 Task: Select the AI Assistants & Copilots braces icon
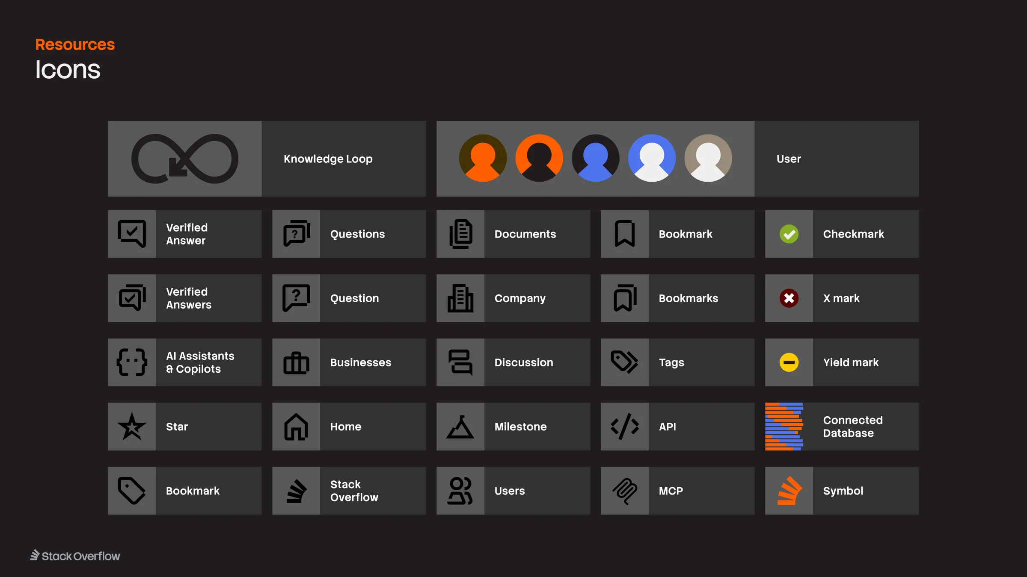coord(132,362)
